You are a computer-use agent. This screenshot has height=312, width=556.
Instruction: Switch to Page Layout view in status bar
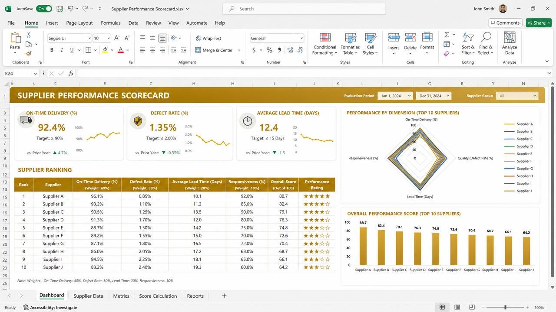[457, 307]
